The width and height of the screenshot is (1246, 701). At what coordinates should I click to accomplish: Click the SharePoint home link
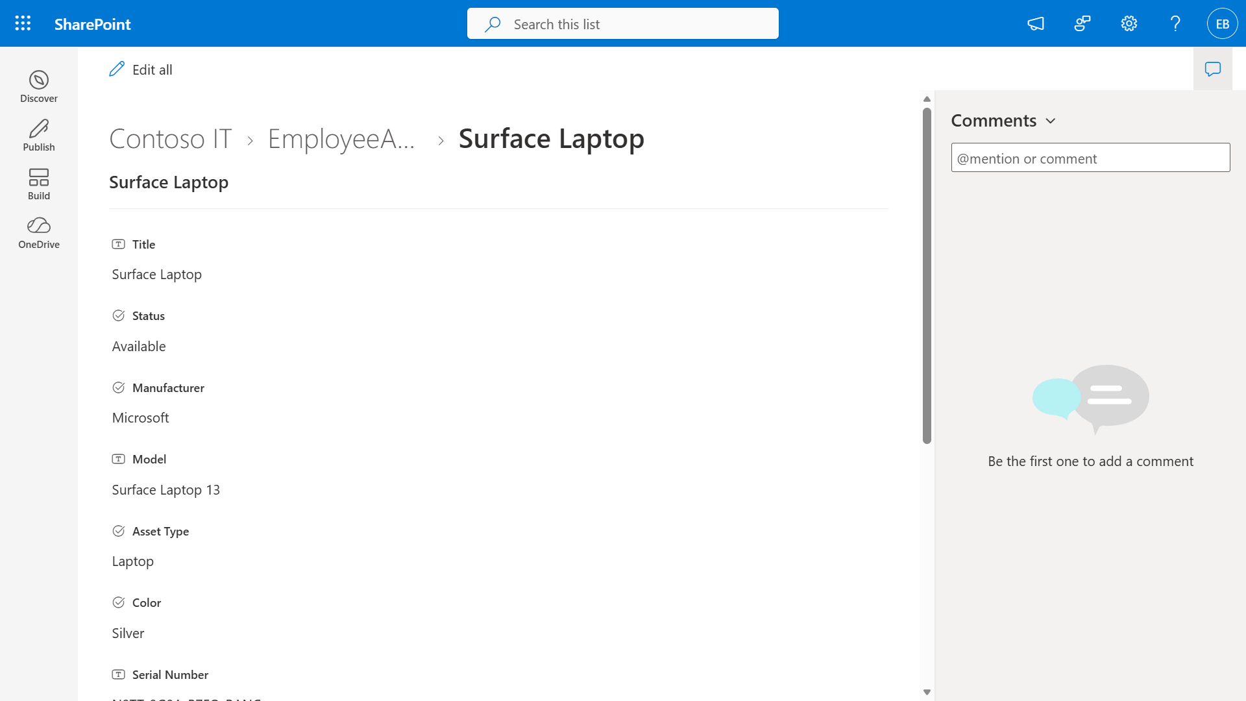point(93,24)
